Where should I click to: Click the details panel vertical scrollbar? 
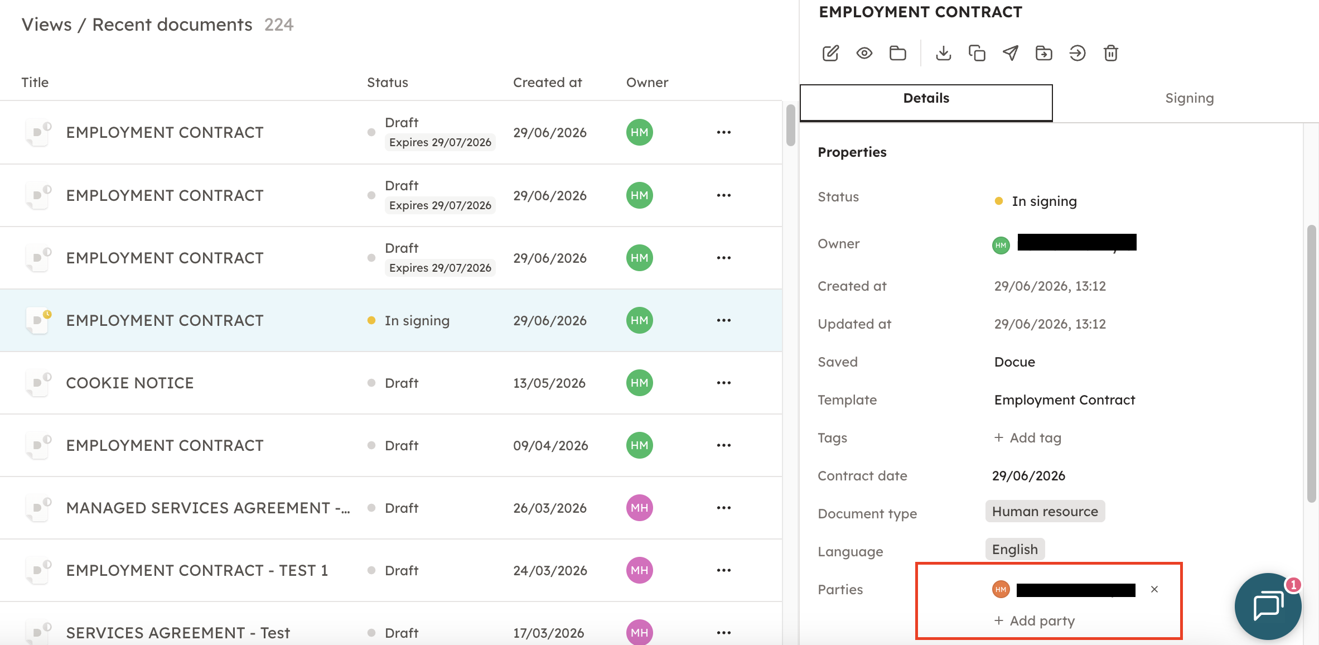pos(1312,363)
